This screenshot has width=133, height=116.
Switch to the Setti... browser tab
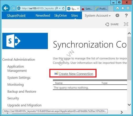[x=87, y=9]
